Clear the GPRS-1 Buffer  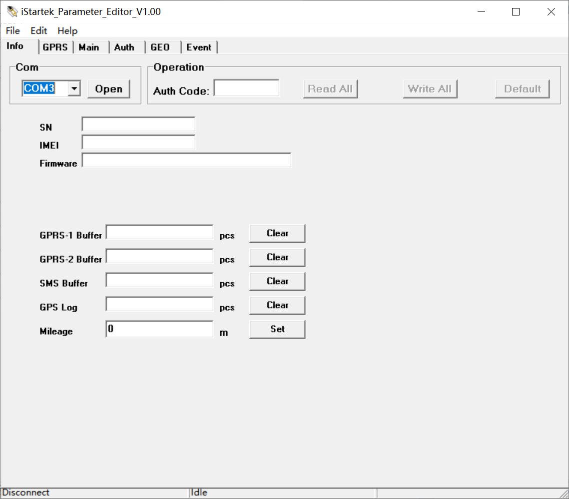(x=277, y=233)
